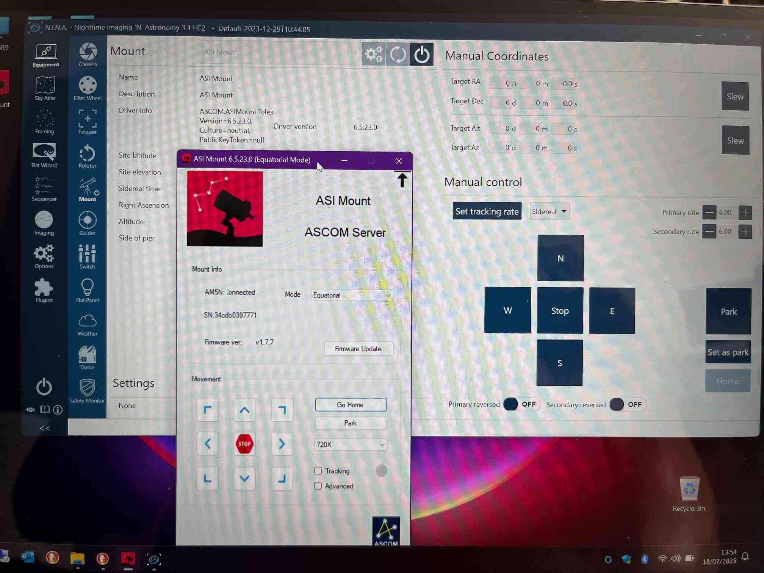Click Set tracking rate button
The height and width of the screenshot is (573, 764).
point(487,211)
